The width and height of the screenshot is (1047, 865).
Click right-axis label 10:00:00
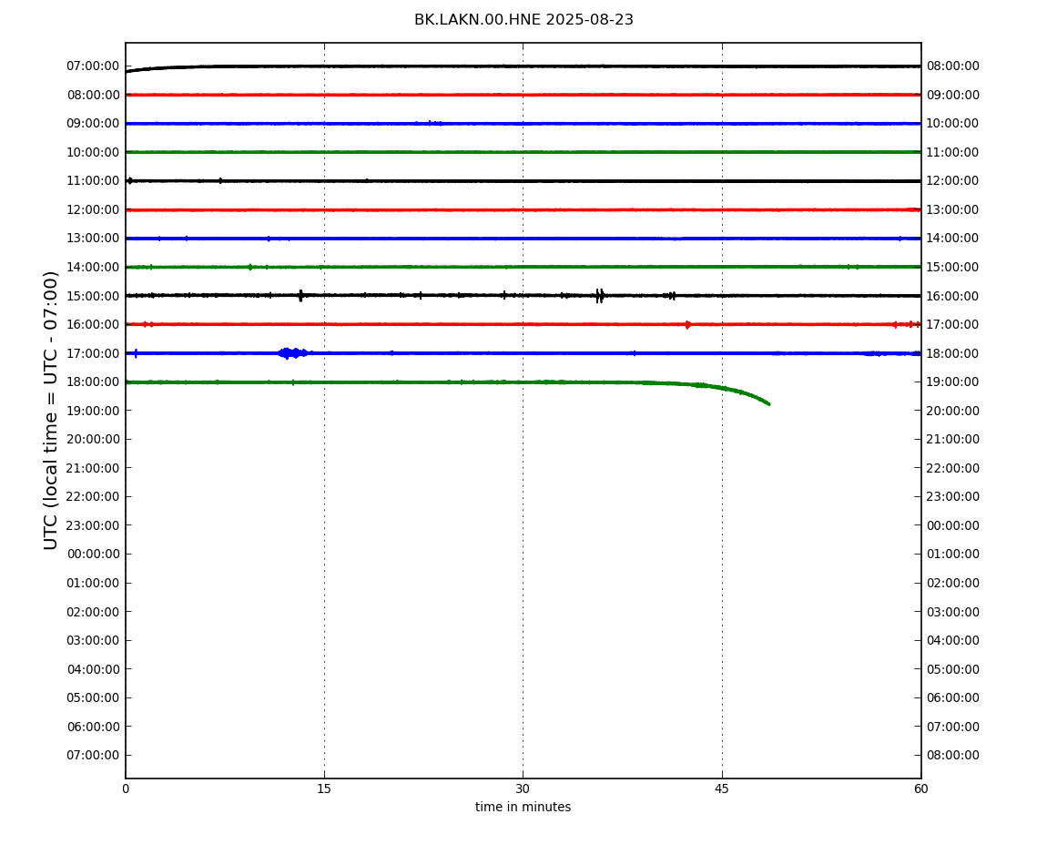pyautogui.click(x=953, y=124)
